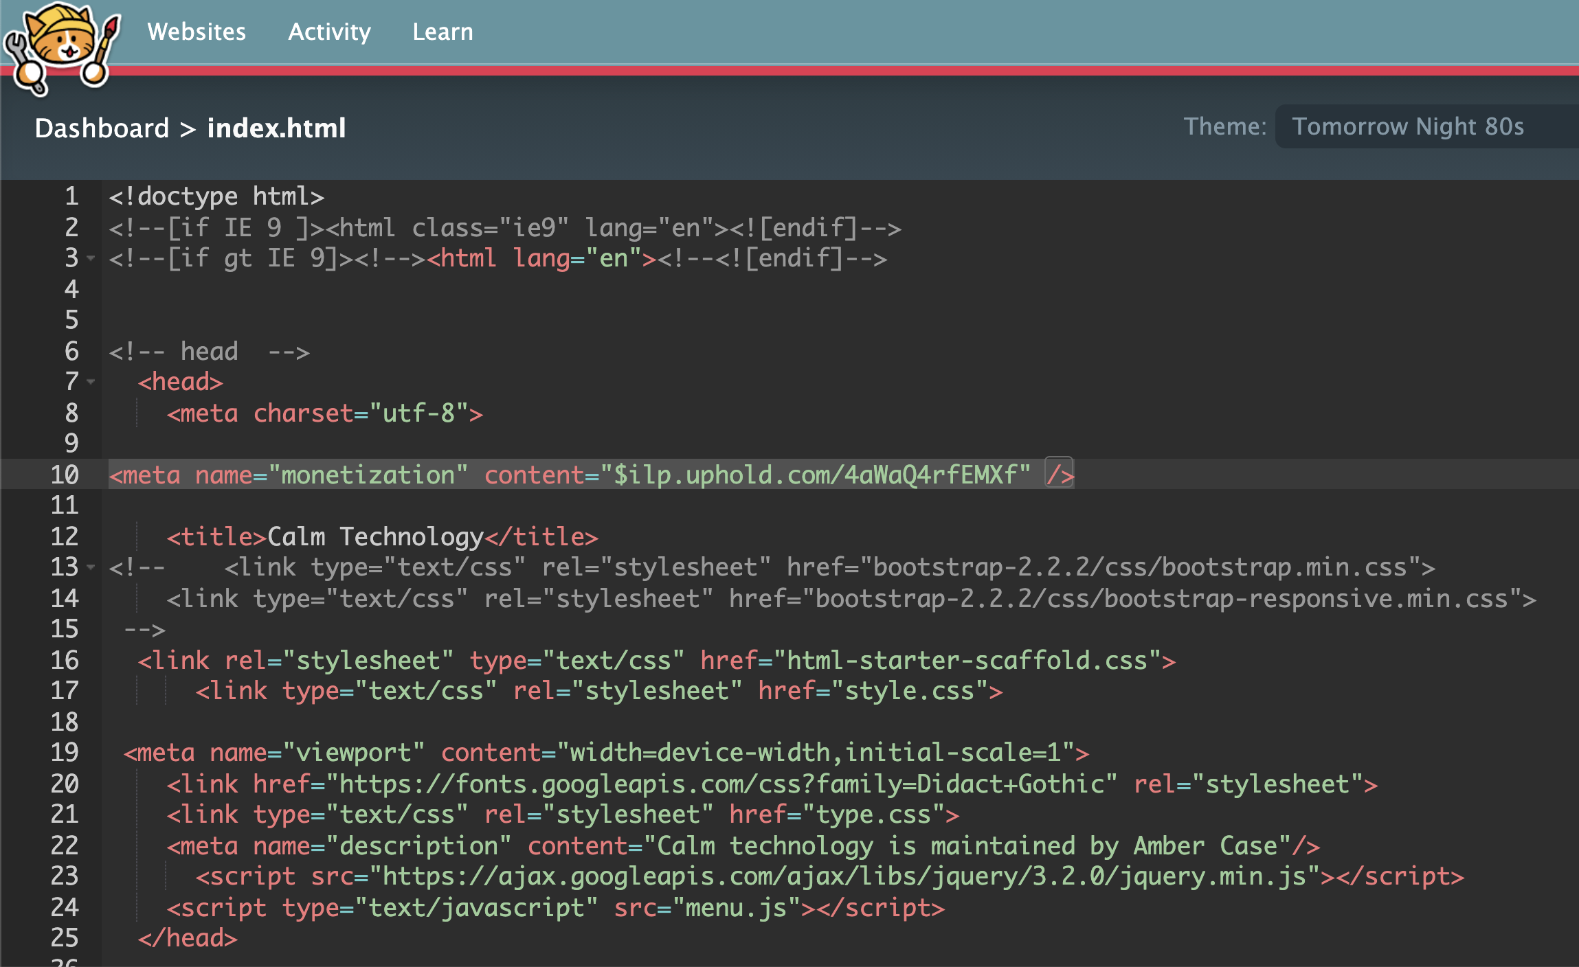Viewport: 1579px width, 967px height.
Task: Click the Theme: label
Action: click(x=1224, y=126)
